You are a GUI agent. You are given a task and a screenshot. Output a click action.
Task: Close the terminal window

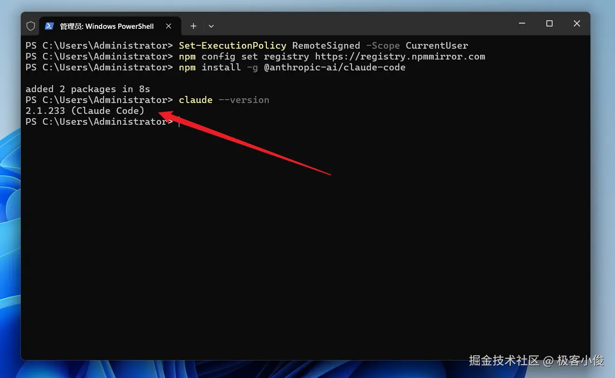(x=577, y=24)
